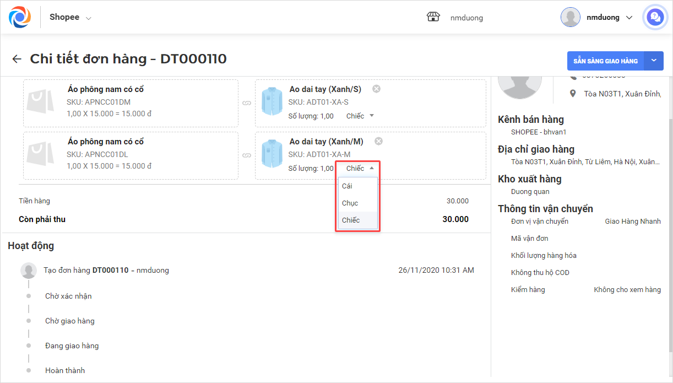Click order code DT000110 in activity log
673x383 pixels.
click(110, 270)
